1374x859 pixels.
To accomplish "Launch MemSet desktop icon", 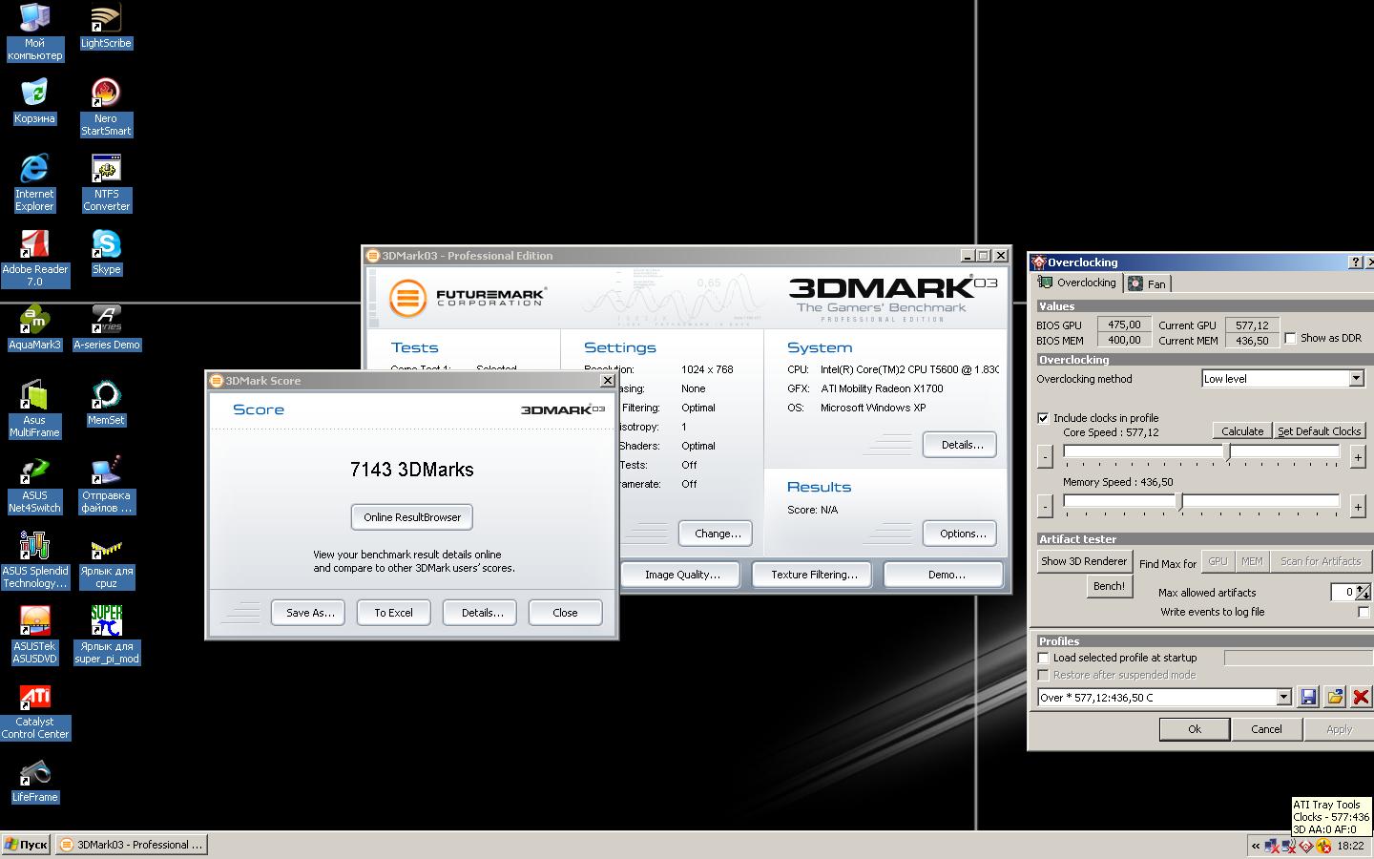I will pos(106,403).
